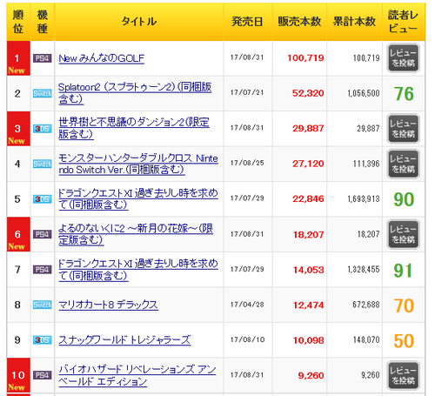435x396 pixels.
Task: Click release date 17/07/21
Action: pos(247,92)
